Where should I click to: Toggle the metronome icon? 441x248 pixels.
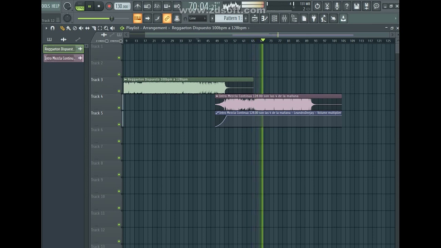137,6
